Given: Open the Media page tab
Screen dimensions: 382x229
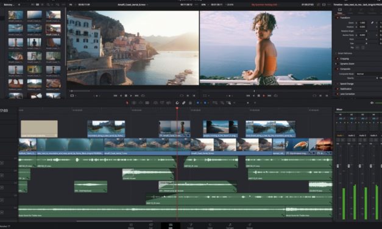Looking at the screenshot, I should point(131,226).
